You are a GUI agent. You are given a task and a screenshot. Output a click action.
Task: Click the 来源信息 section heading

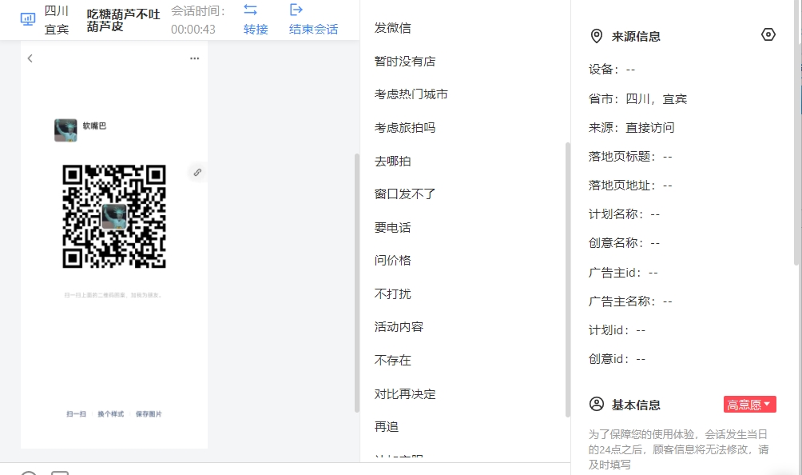(x=636, y=36)
